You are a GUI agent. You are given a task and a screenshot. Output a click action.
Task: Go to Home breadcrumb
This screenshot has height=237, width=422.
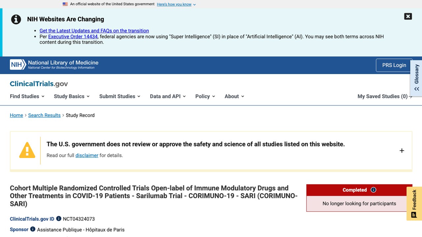pos(16,115)
